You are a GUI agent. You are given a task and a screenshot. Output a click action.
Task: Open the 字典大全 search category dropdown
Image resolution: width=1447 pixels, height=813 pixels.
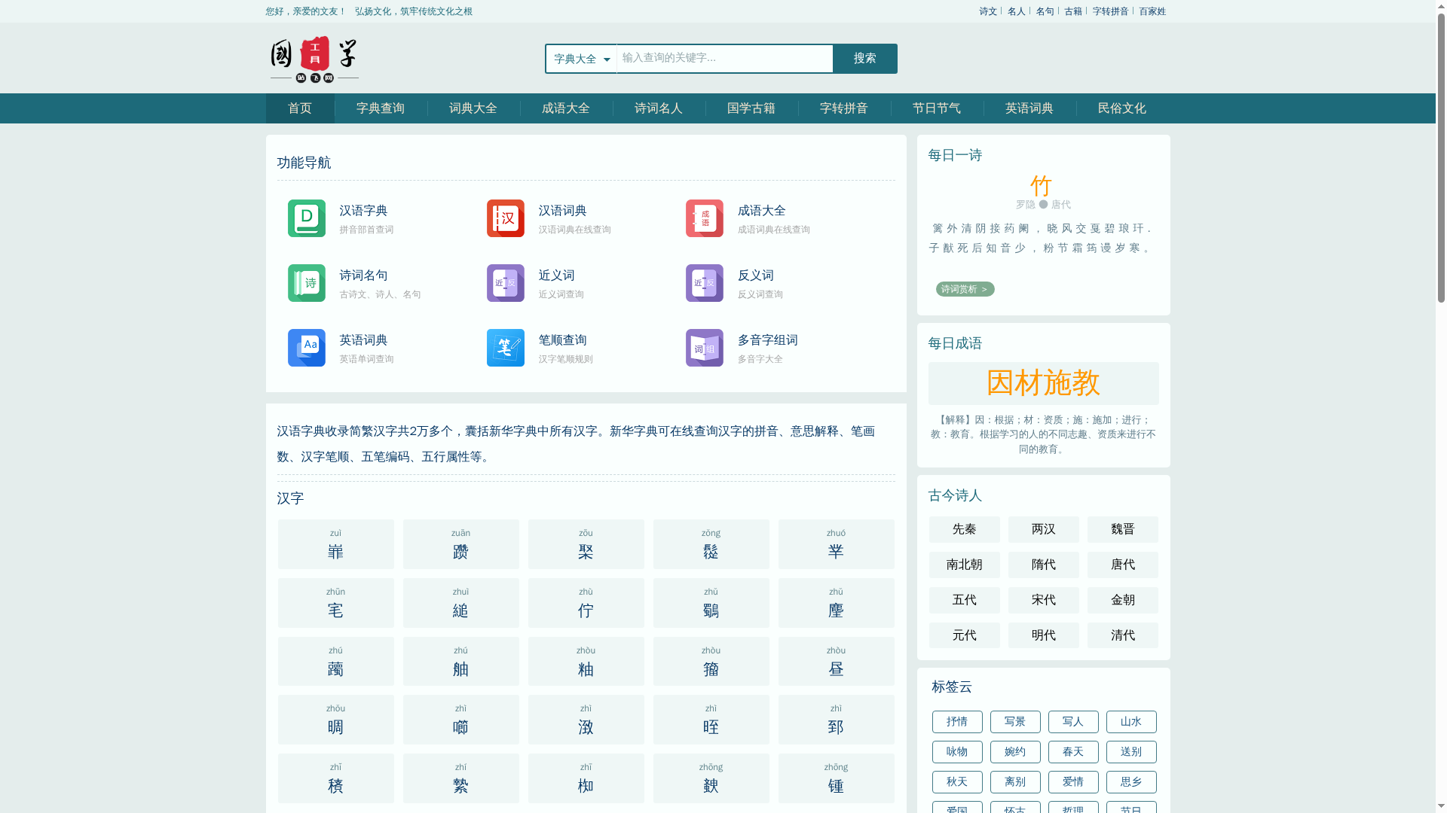[580, 58]
